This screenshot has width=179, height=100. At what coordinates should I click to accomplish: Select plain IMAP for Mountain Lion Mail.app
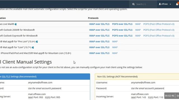[115, 53]
